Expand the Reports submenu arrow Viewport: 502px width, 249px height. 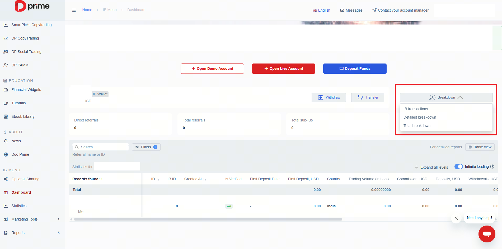click(59, 232)
